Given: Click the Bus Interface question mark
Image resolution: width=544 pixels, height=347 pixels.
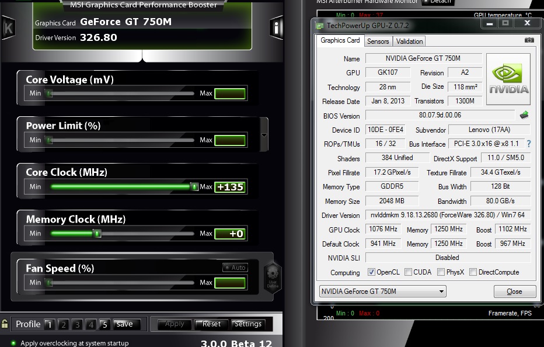Looking at the screenshot, I should pyautogui.click(x=529, y=144).
